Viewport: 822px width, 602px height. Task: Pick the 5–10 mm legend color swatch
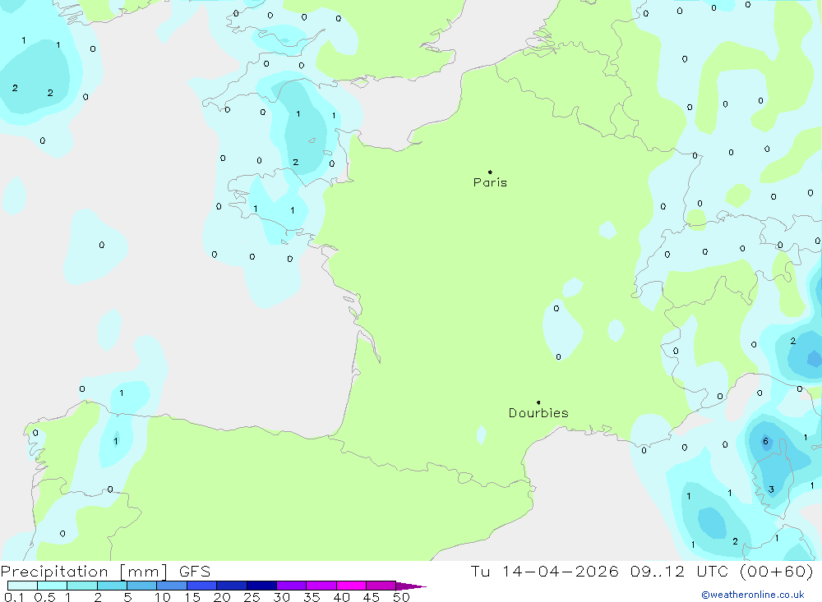[142, 586]
